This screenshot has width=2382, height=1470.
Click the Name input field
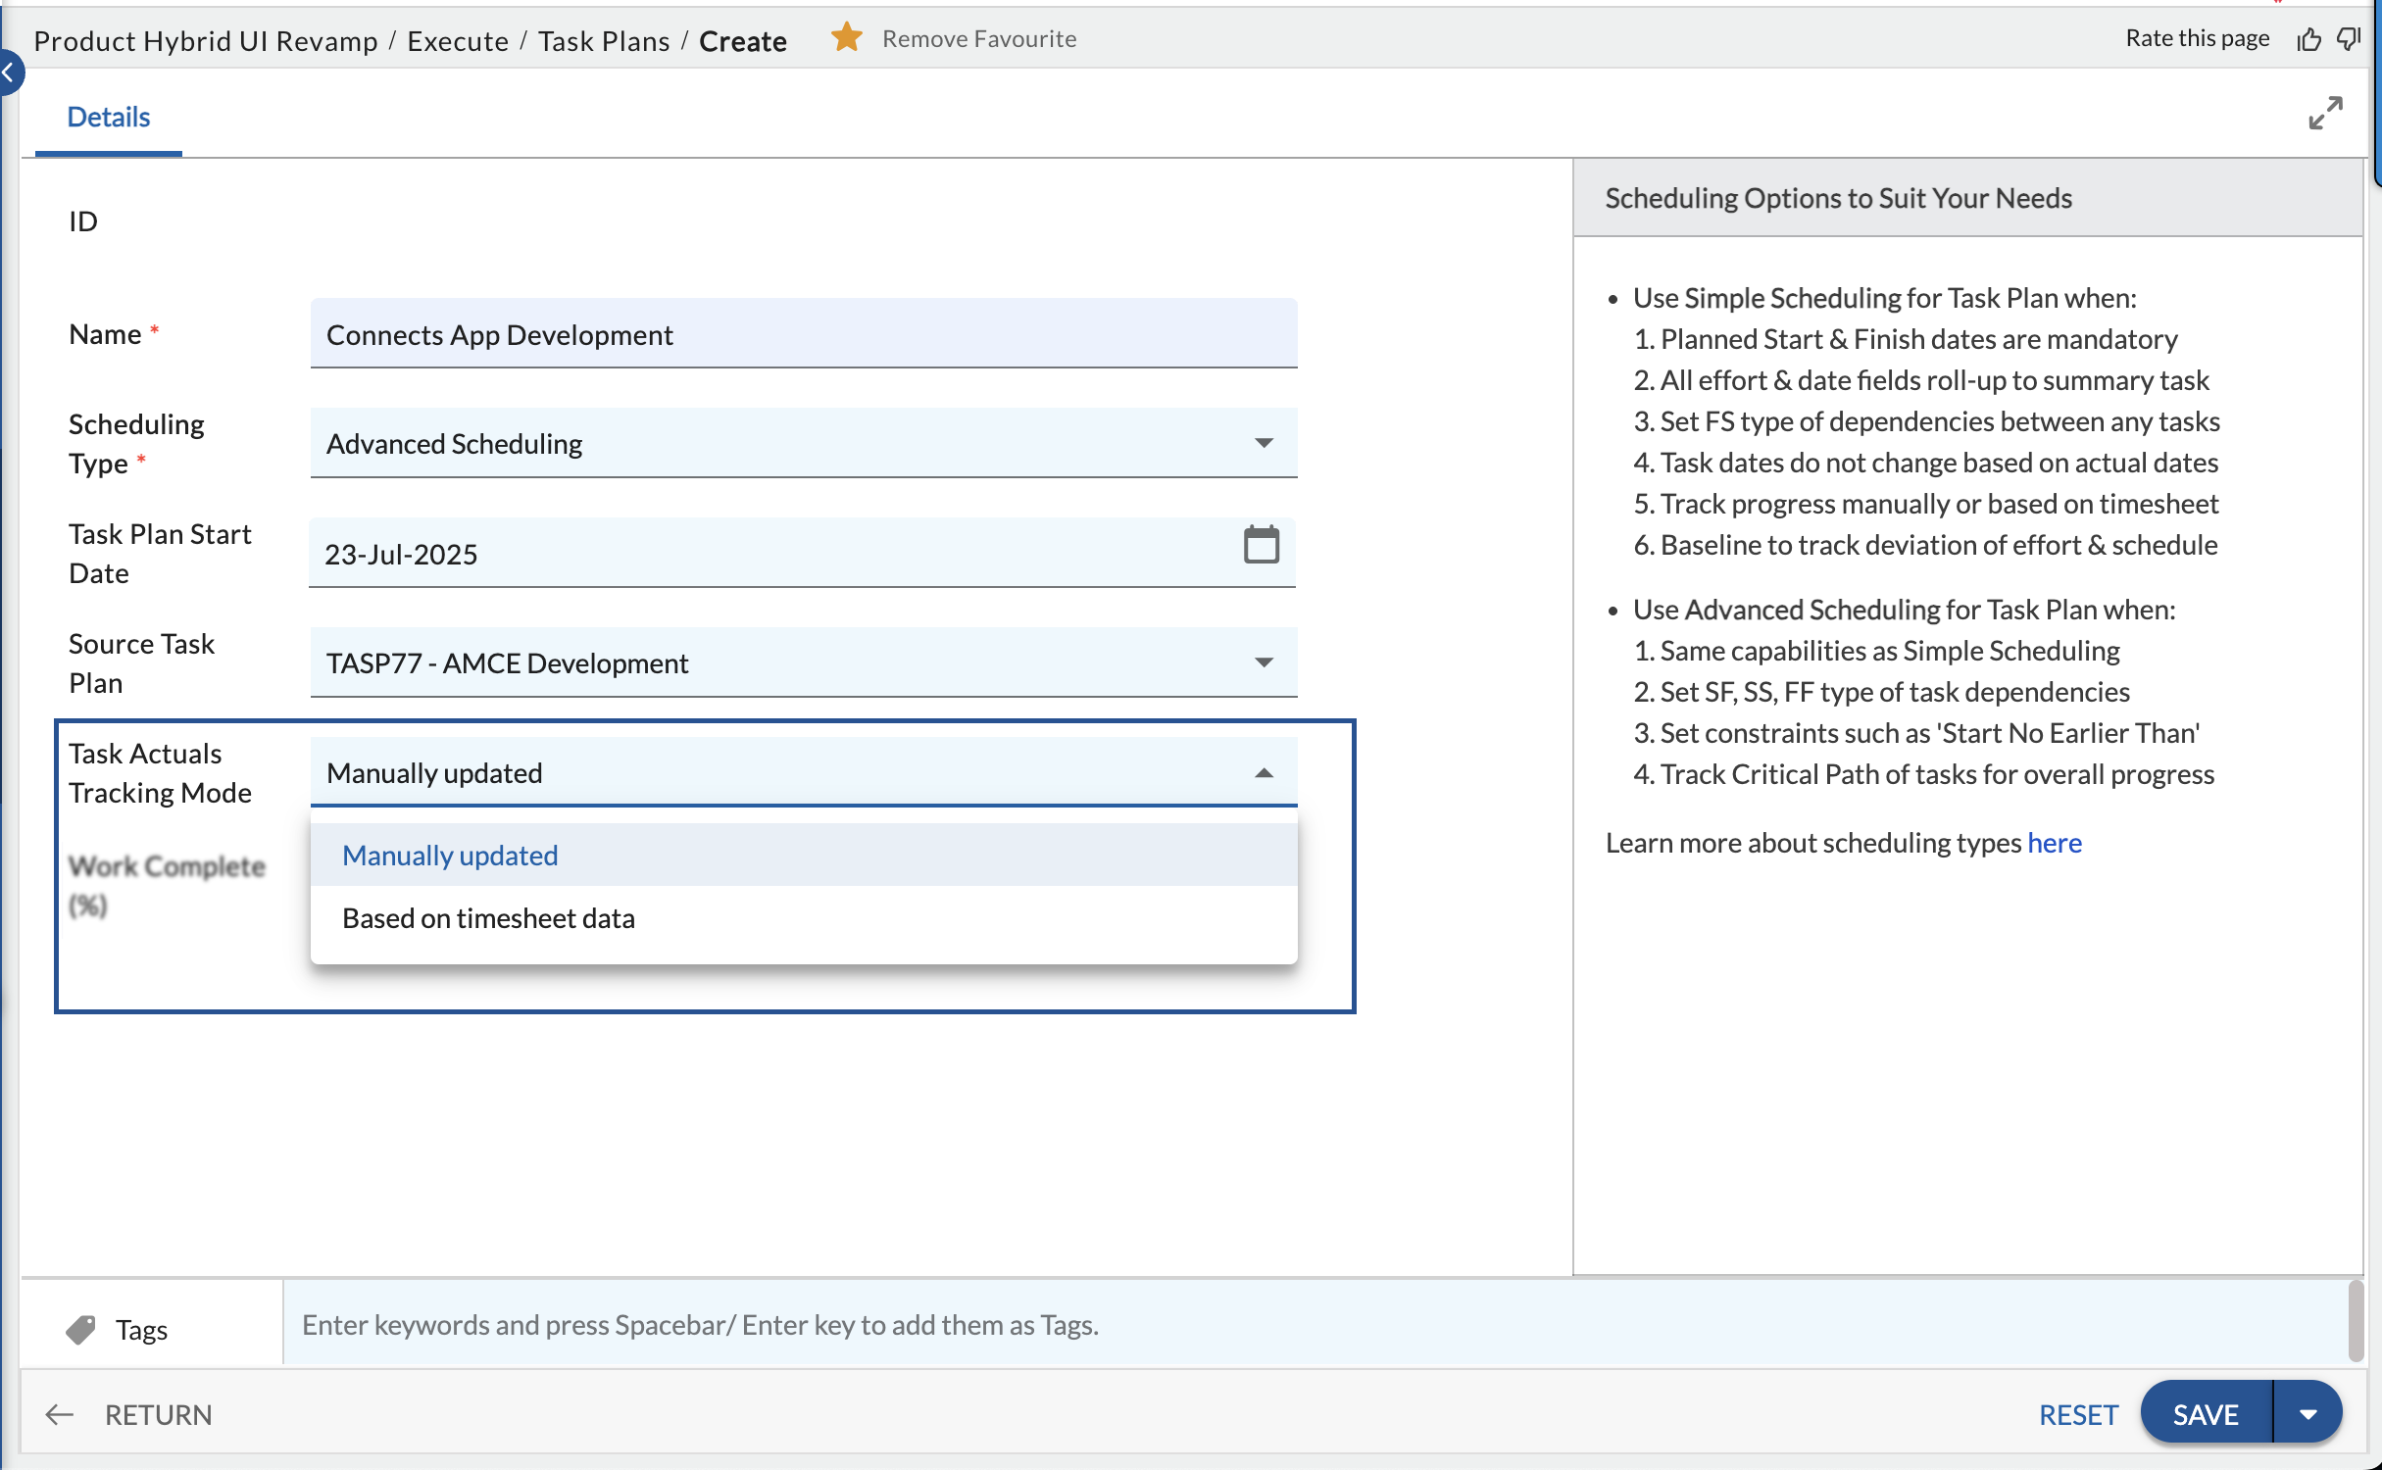click(804, 334)
